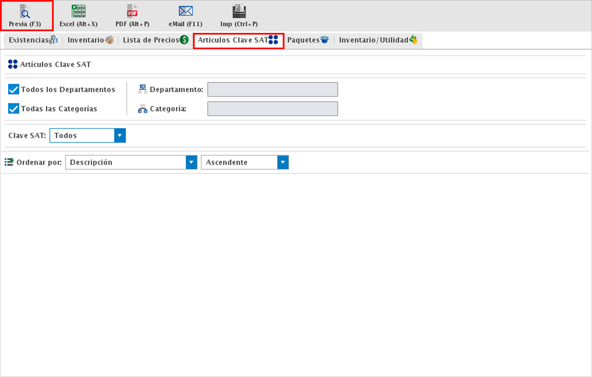Click the Departamento input field
Image resolution: width=592 pixels, height=377 pixels.
272,89
